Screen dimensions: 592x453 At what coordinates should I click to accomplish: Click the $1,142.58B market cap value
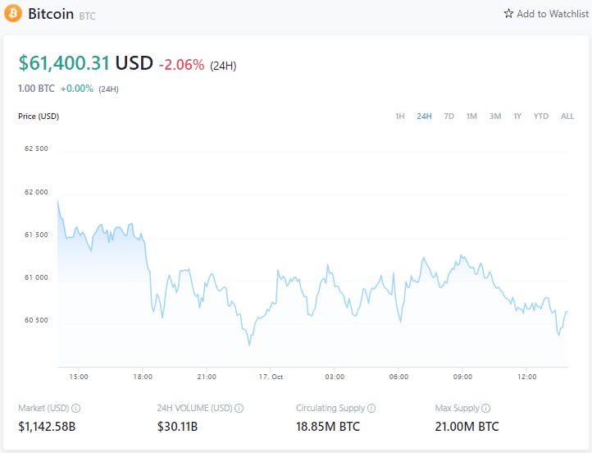point(47,427)
